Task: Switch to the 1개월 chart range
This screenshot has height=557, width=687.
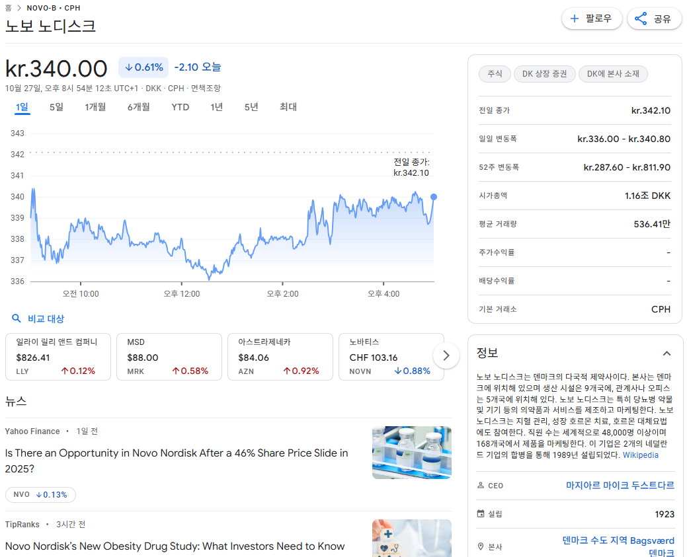Action: 95,107
